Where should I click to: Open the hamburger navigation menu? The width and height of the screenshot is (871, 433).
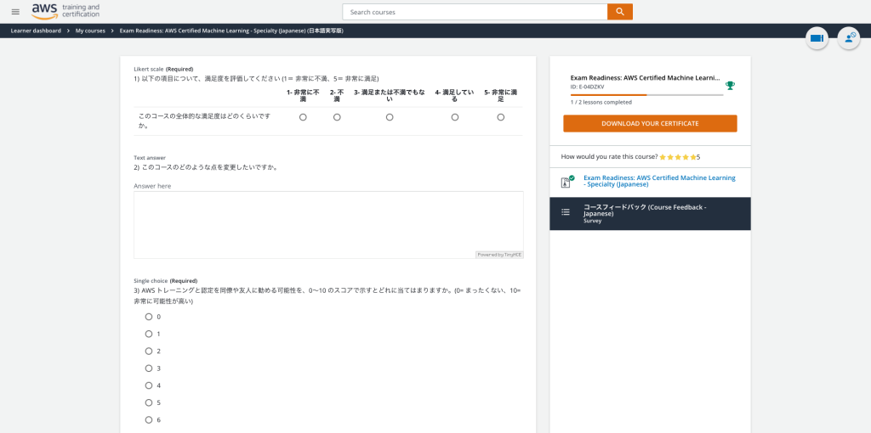[15, 12]
